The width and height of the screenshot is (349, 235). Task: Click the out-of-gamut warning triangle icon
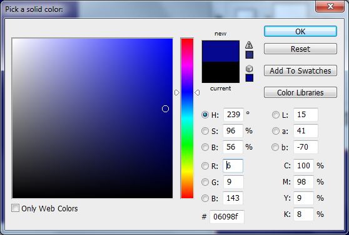pyautogui.click(x=249, y=45)
